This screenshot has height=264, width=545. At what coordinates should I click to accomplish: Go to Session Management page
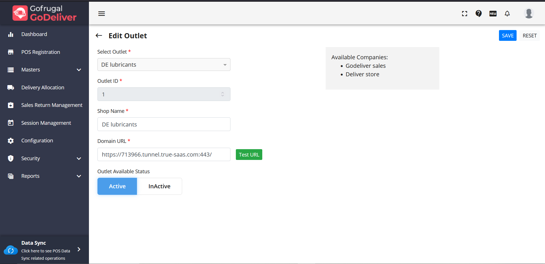[46, 123]
